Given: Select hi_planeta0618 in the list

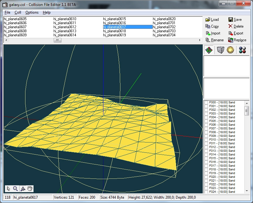Looking at the screenshot, I should click(x=115, y=31).
